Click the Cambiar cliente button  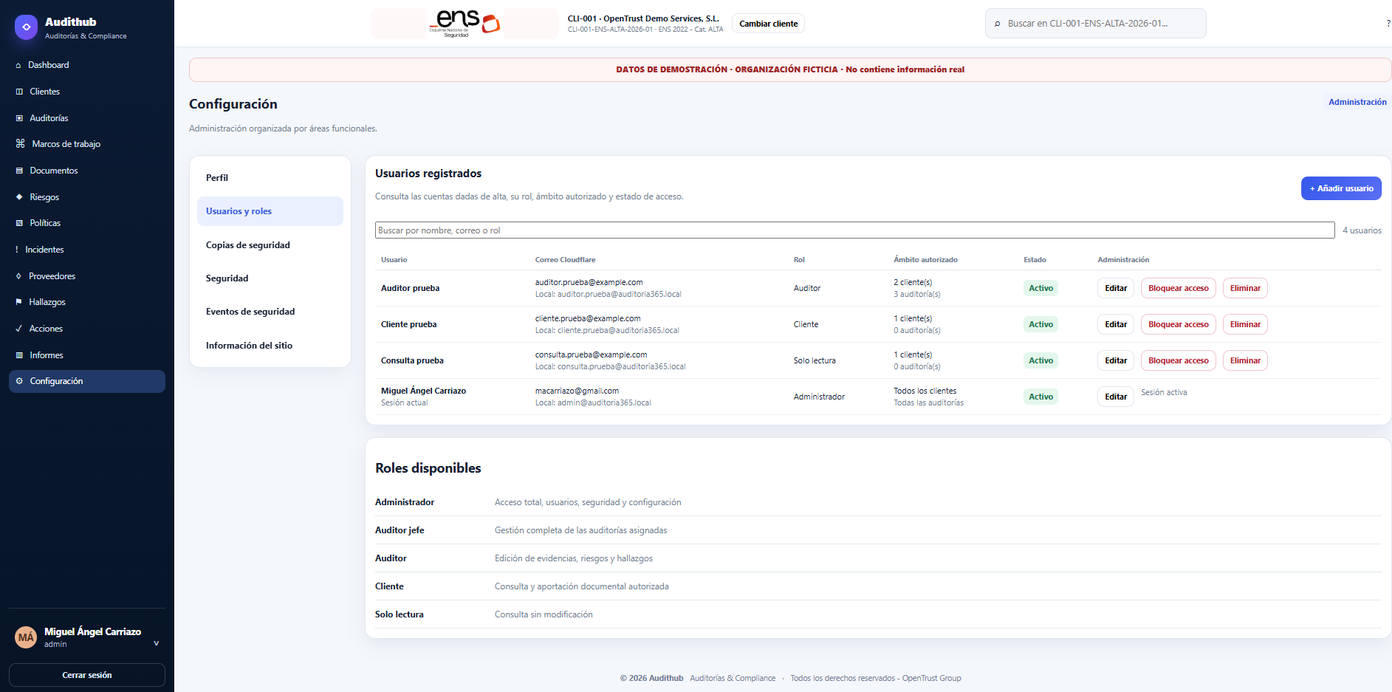768,24
